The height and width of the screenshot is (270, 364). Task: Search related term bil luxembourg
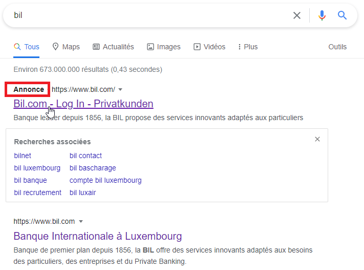click(x=37, y=168)
